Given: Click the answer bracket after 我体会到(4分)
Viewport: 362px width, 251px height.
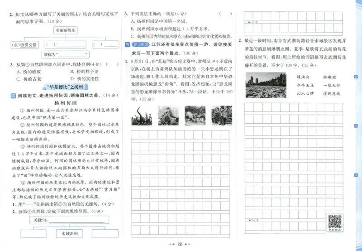Looking at the screenshot, I should (x=112, y=64).
